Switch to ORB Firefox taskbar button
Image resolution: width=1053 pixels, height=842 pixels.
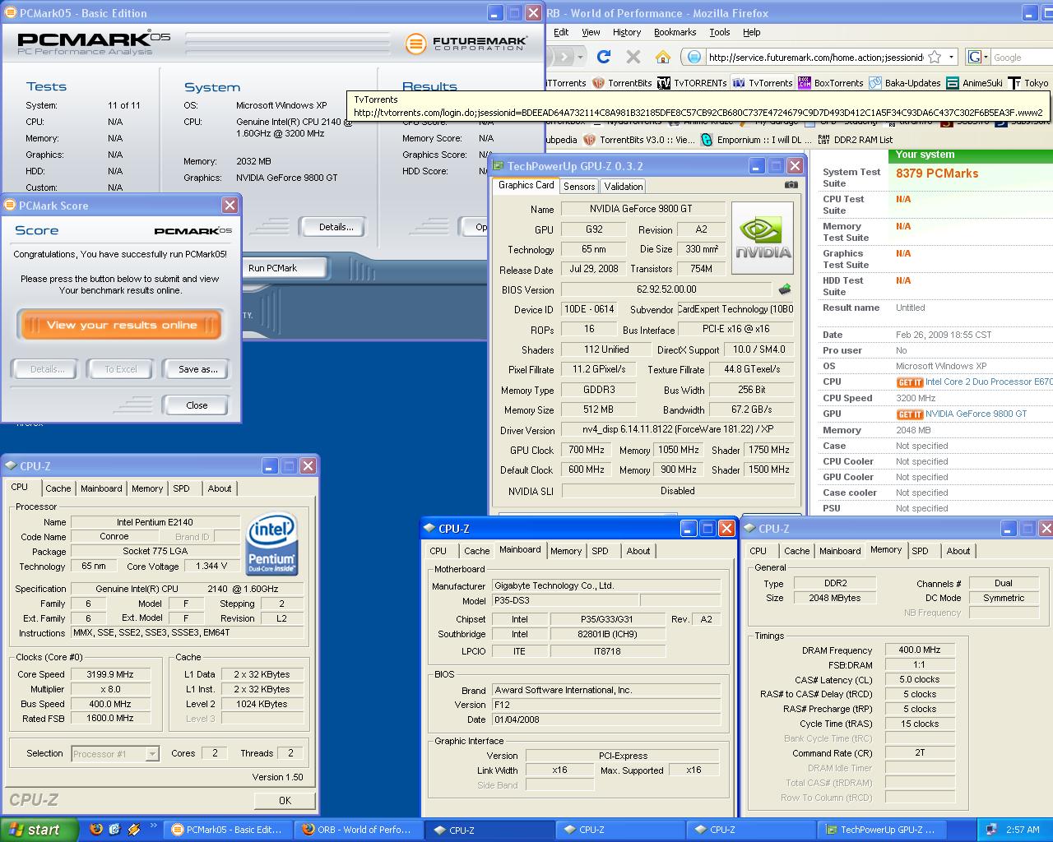click(x=359, y=830)
